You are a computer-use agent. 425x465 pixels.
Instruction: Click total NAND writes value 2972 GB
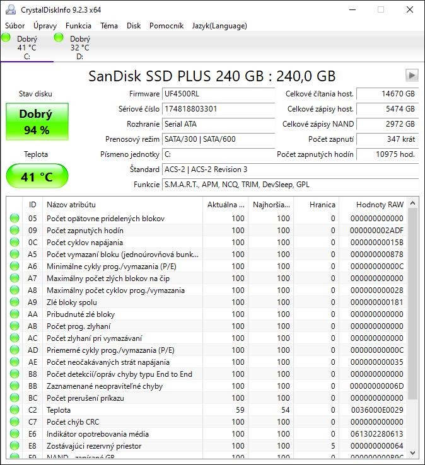click(x=387, y=124)
